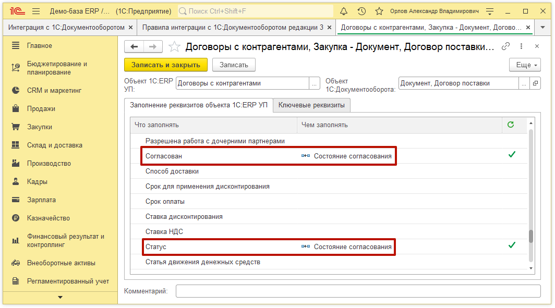Expand more sidebar sections with down arrow
Screen dimensions: 555x308
[60, 298]
